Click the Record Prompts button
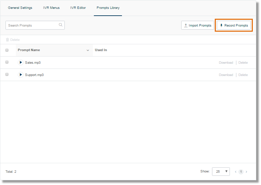The width and height of the screenshot is (261, 185). (x=234, y=26)
